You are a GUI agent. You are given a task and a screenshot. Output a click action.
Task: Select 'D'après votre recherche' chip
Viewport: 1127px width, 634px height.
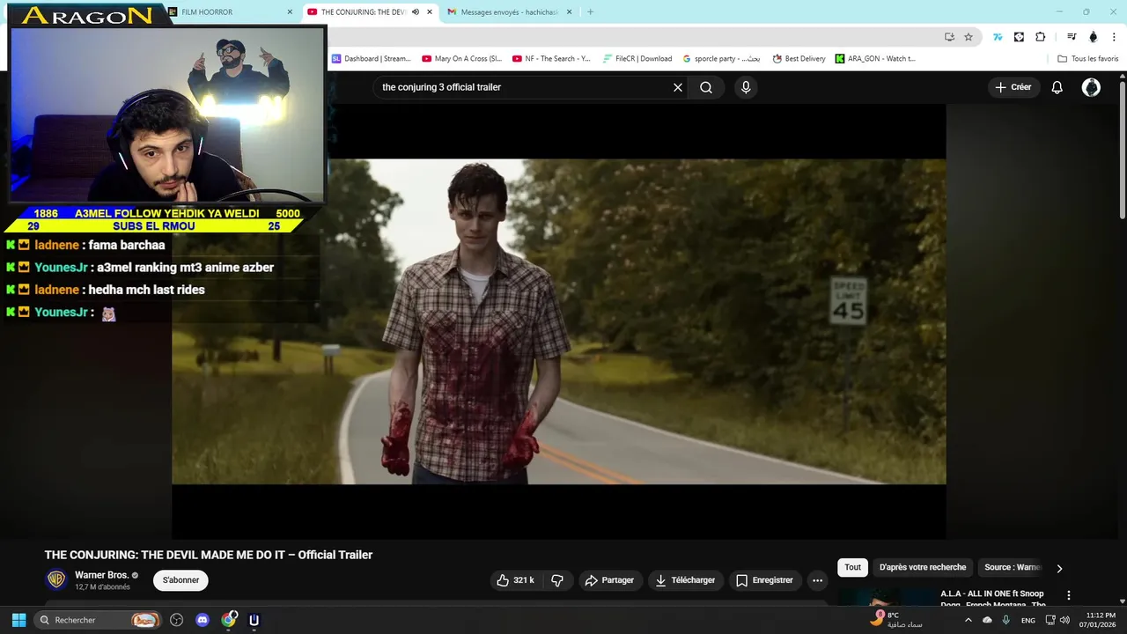[923, 567]
